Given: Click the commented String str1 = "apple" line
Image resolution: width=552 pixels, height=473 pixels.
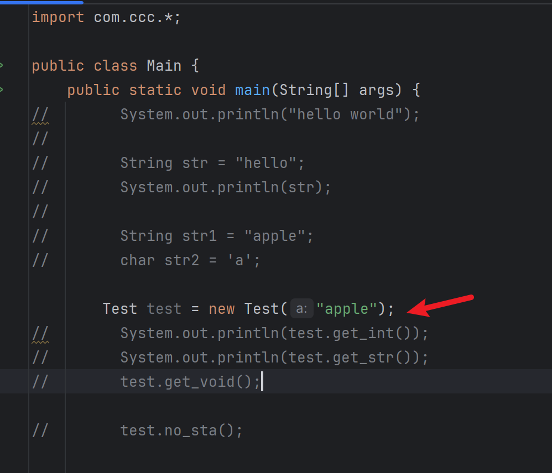Looking at the screenshot, I should pos(216,236).
